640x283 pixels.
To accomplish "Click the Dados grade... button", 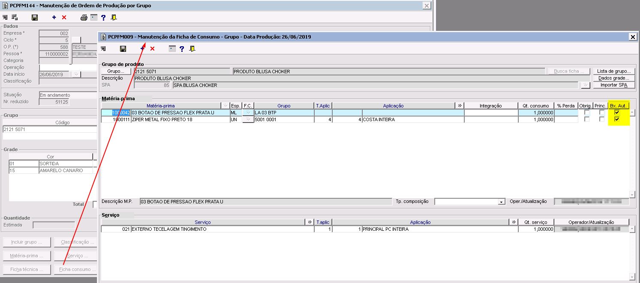I will 614,78.
